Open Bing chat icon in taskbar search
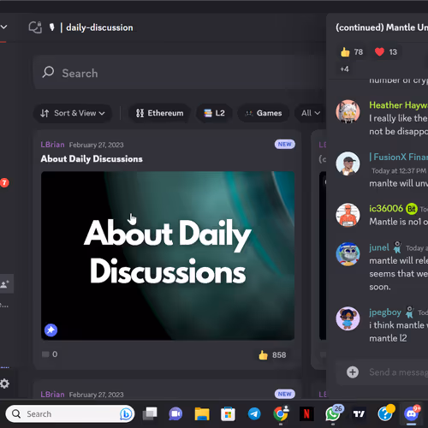The height and width of the screenshot is (428, 428). pyautogui.click(x=126, y=413)
